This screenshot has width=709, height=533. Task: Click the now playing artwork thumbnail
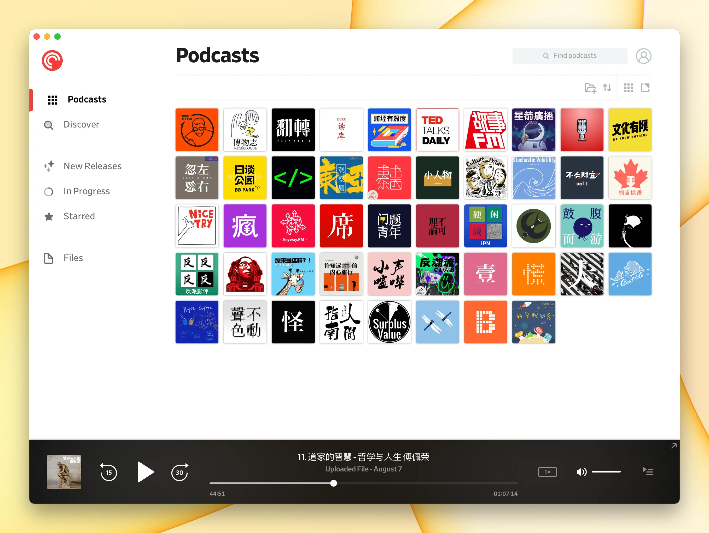pyautogui.click(x=64, y=472)
